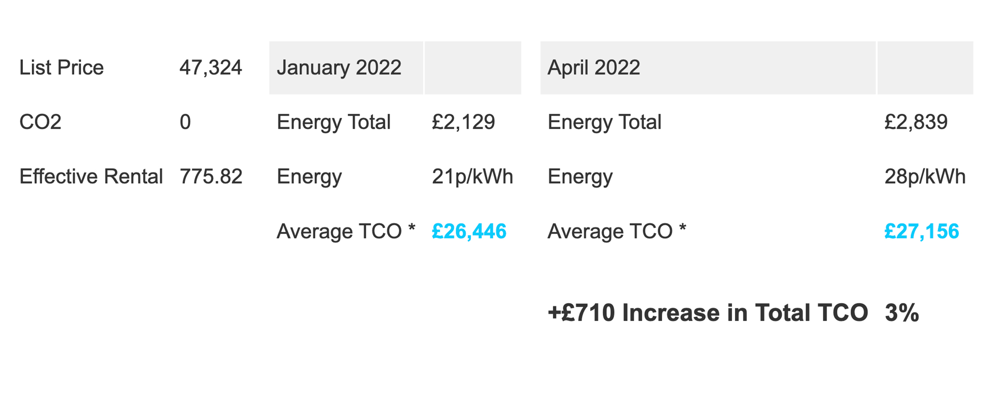The width and height of the screenshot is (1001, 412).
Task: Click the 21p/kWh energy rate
Action: pos(472,176)
